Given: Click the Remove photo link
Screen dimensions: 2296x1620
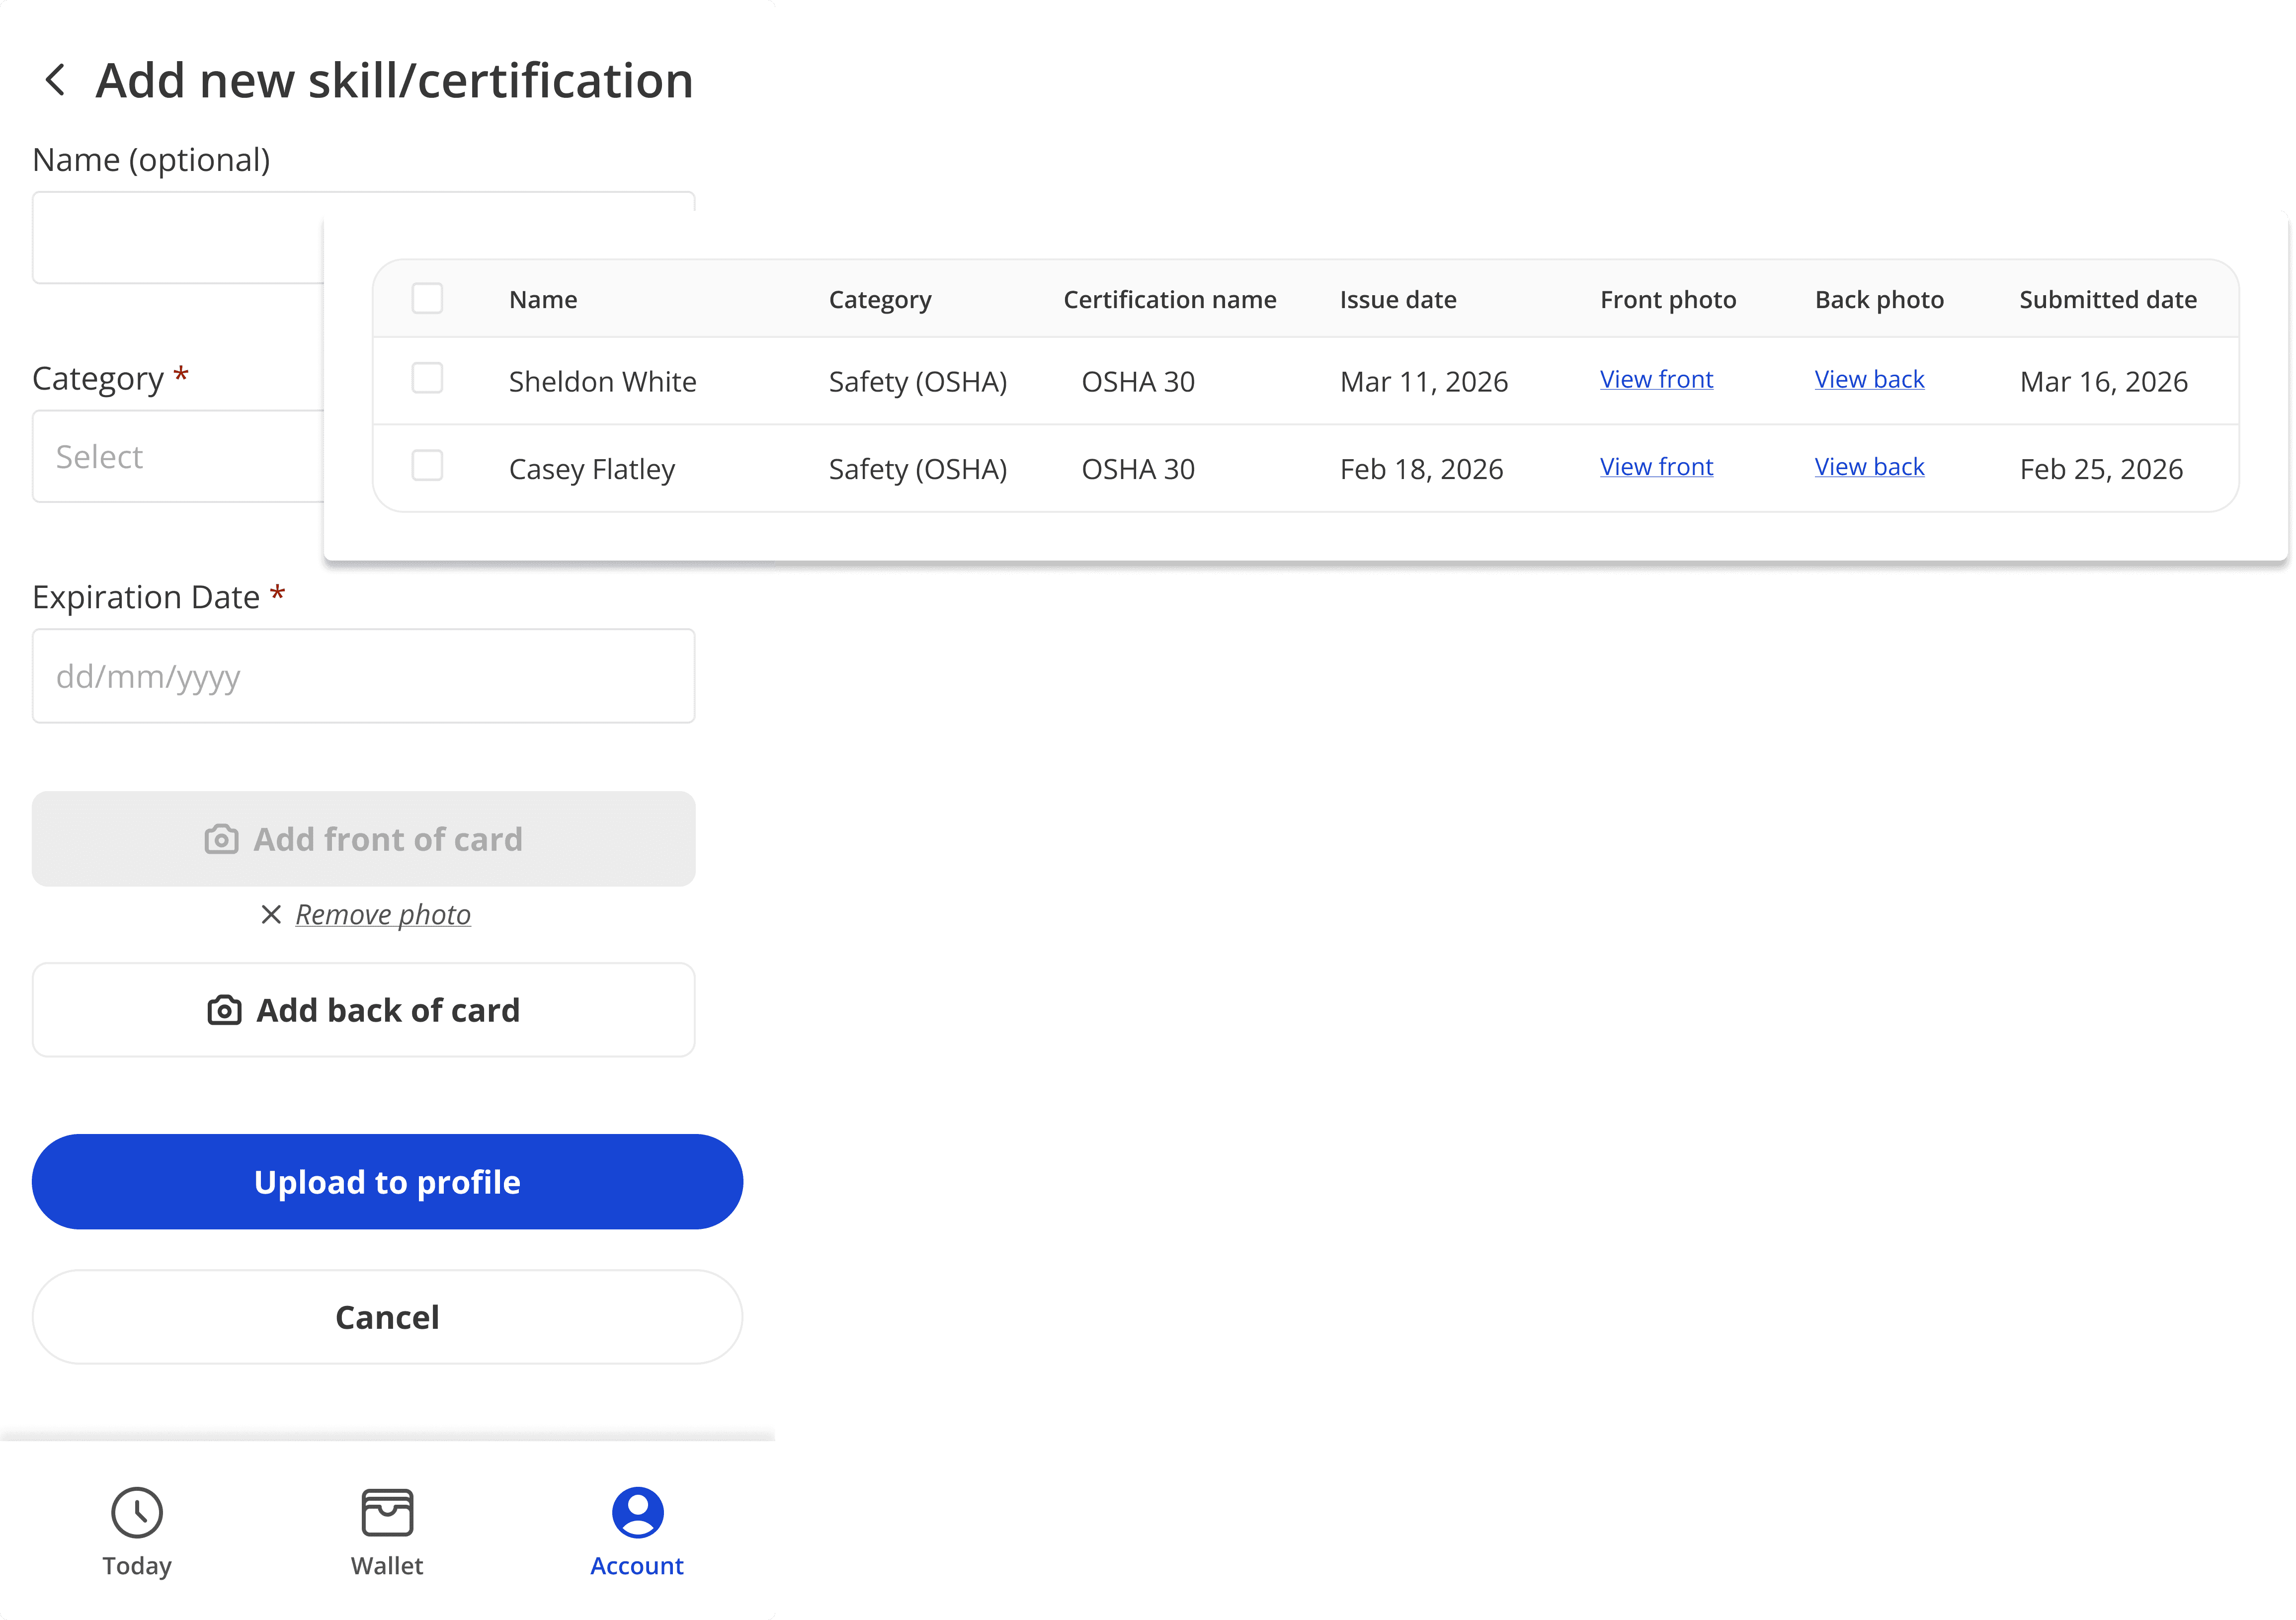Looking at the screenshot, I should pyautogui.click(x=383, y=914).
